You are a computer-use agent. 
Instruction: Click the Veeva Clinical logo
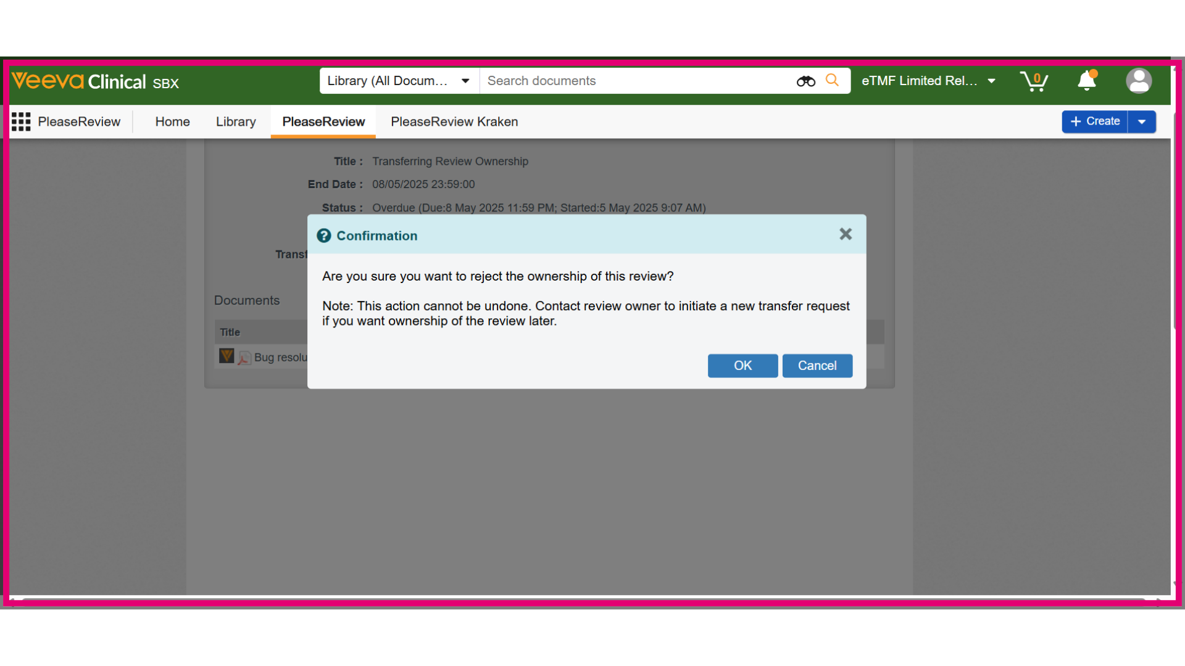(95, 81)
